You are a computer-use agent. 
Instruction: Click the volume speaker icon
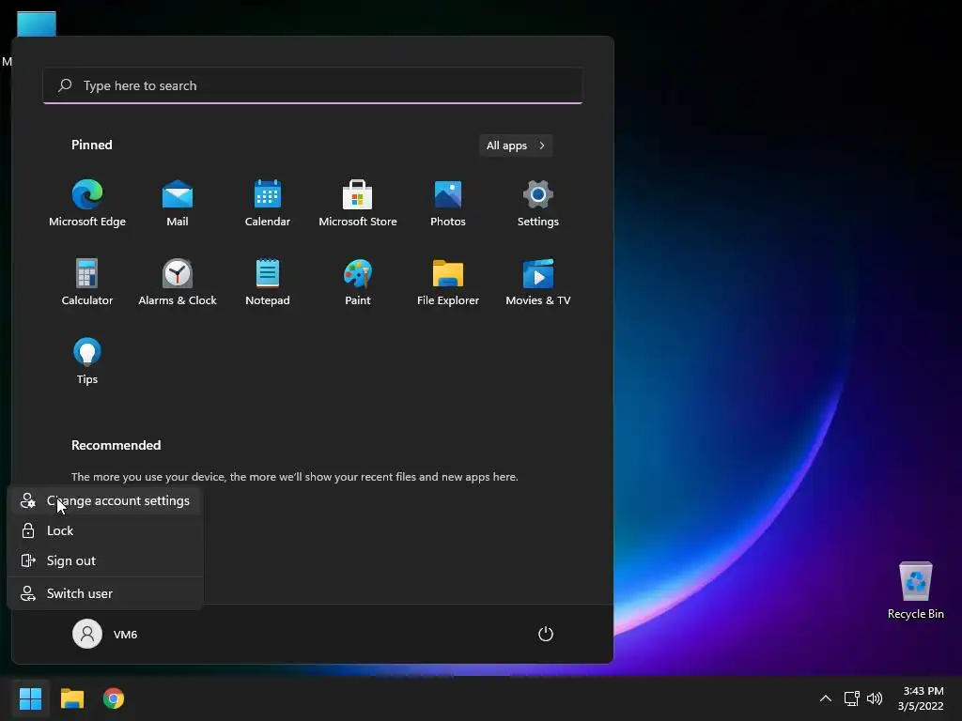875,698
